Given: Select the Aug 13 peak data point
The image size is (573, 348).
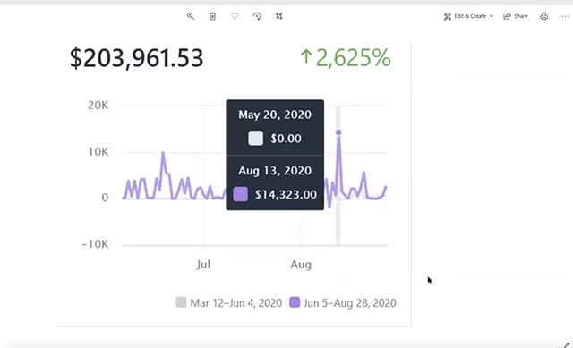Looking at the screenshot, I should [x=338, y=132].
